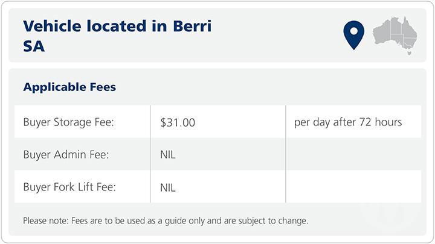Viewport: 435px width, 244px height.
Task: Click the grey Australia map icon
Action: point(395,33)
